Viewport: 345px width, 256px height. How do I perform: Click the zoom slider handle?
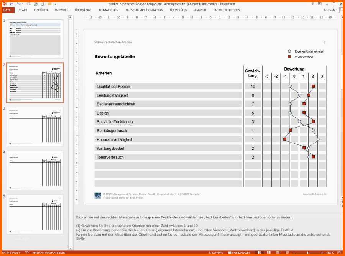pyautogui.click(x=308, y=253)
